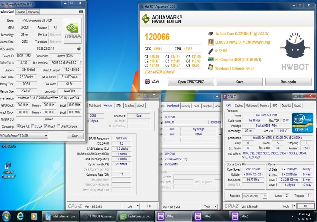Click the memory stick icon beside 6132 MB

211,51
